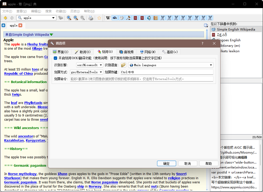Switch to the 界面(I) tab
263x192 pixels.
pyautogui.click(x=61, y=52)
